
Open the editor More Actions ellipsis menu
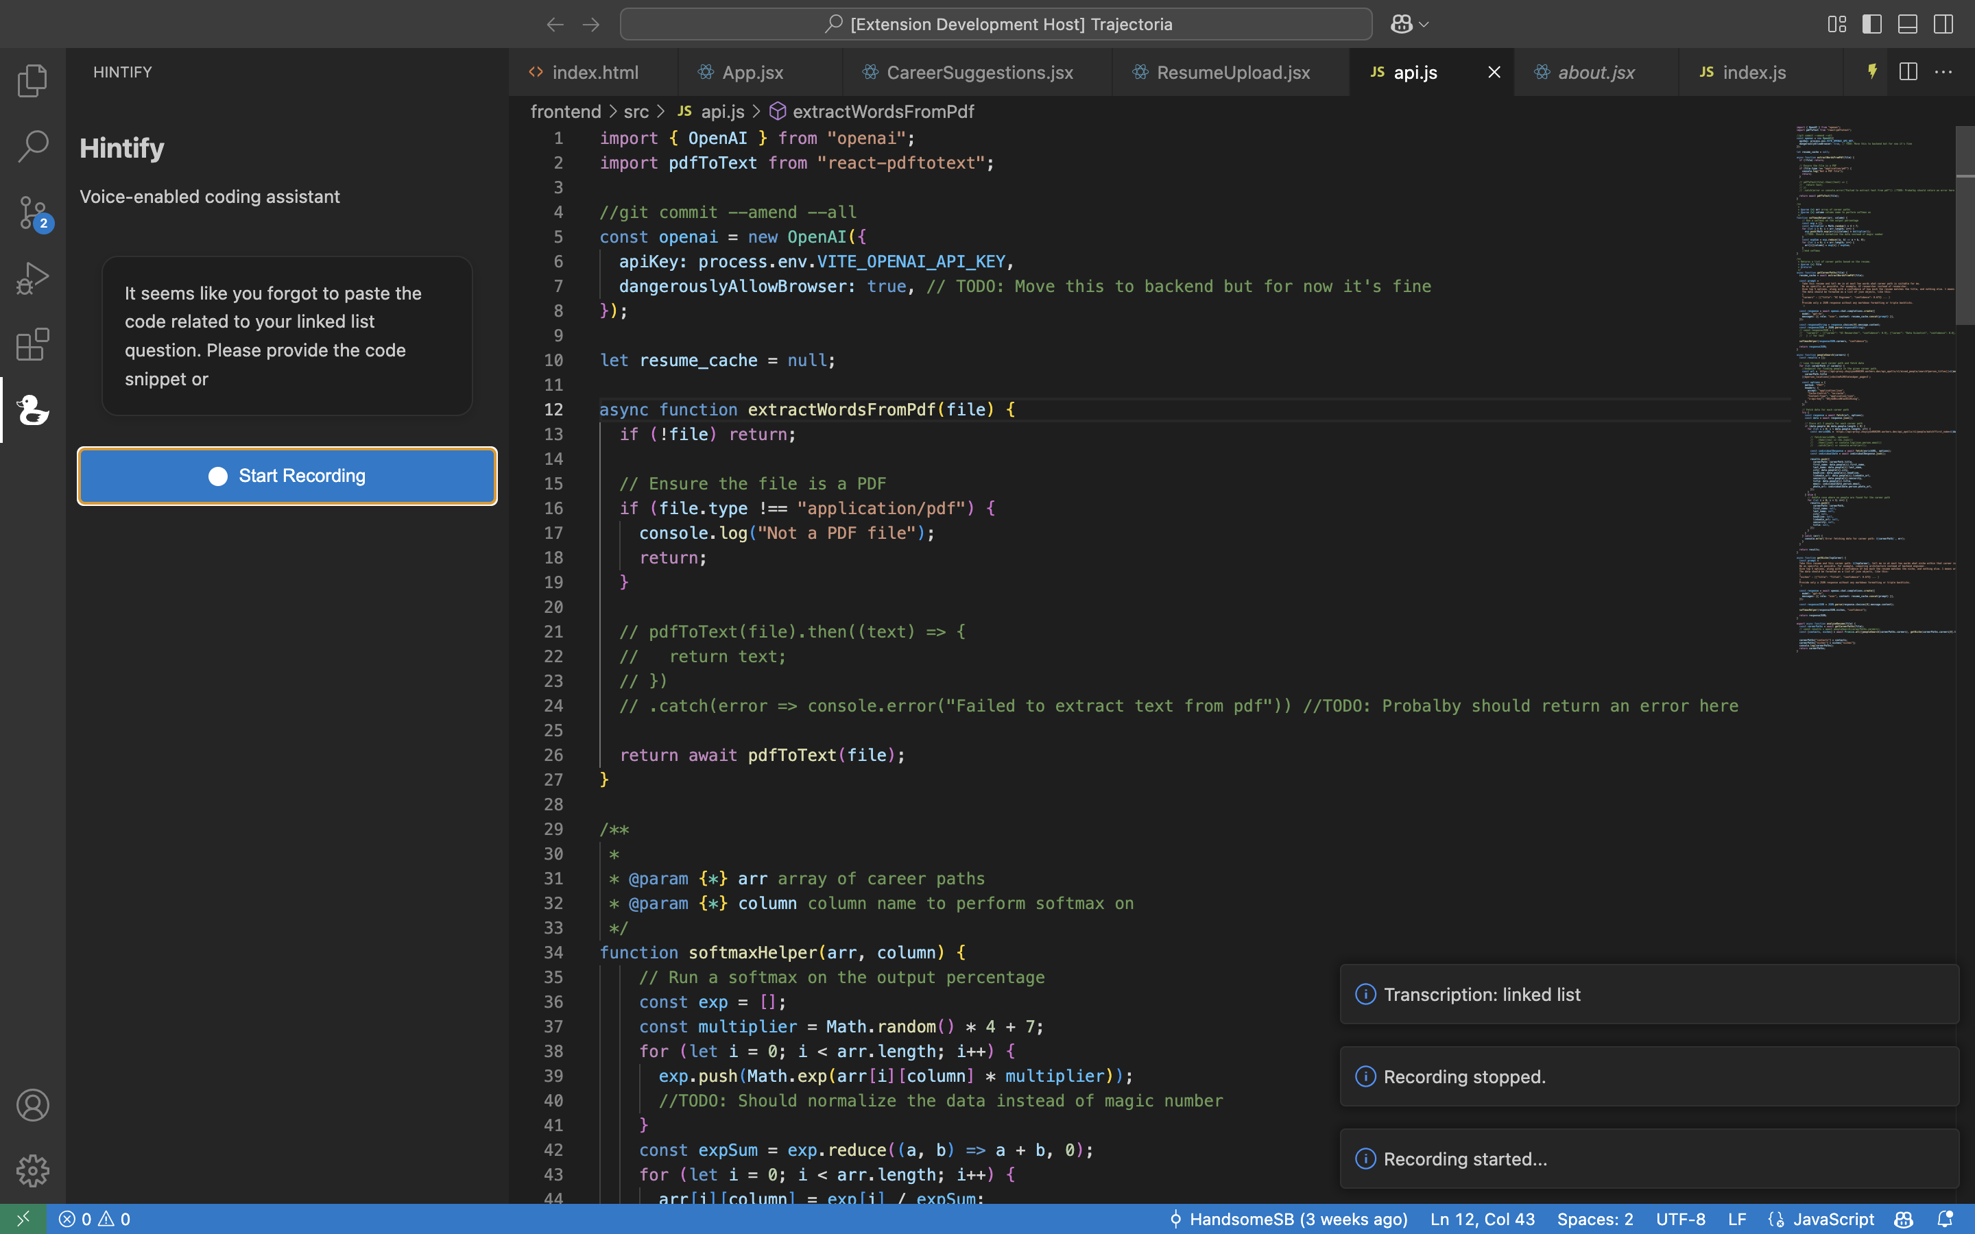coord(1944,72)
